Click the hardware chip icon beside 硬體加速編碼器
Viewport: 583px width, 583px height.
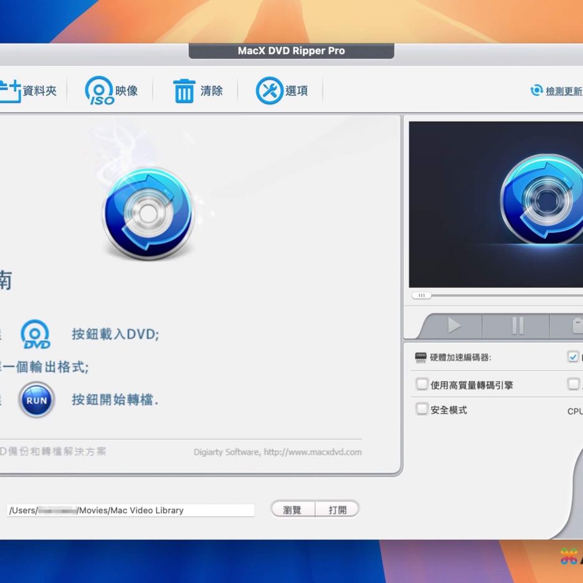[x=421, y=358]
